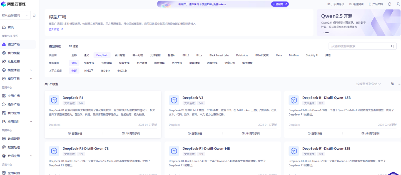
Task: Select 通义 supplier filter
Action: point(86,55)
